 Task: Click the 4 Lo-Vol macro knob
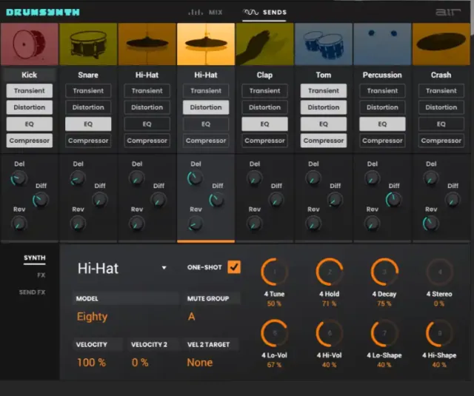point(275,333)
